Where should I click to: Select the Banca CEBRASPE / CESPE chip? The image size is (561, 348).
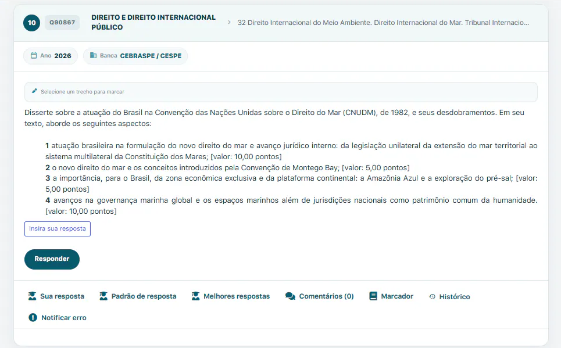[x=135, y=56]
